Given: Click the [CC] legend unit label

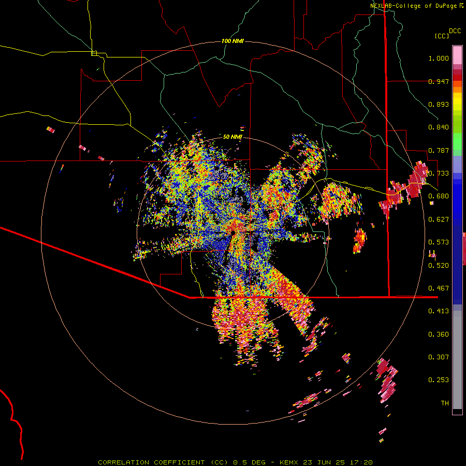Looking at the screenshot, I should [442, 36].
